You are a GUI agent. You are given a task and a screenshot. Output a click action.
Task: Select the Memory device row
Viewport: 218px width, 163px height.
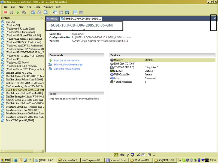tap(162, 60)
